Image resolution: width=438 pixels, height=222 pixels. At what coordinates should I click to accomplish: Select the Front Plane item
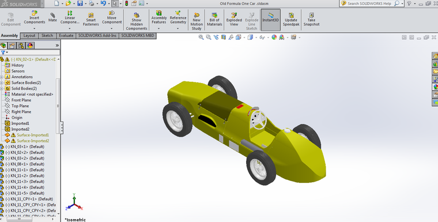21,100
